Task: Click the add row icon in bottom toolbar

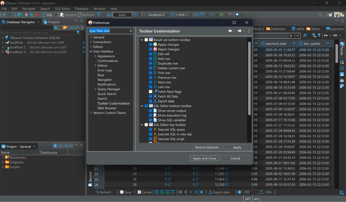Action: (162, 192)
